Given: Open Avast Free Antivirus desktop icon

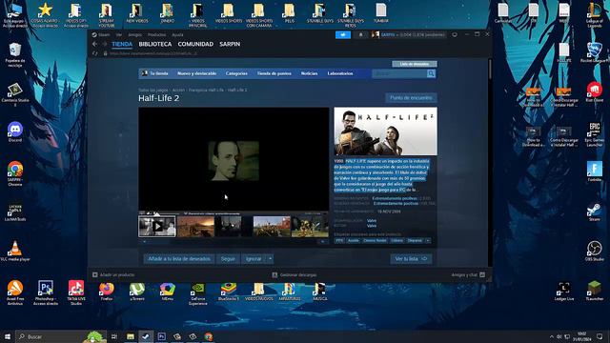Looking at the screenshot, I should 15,293.
